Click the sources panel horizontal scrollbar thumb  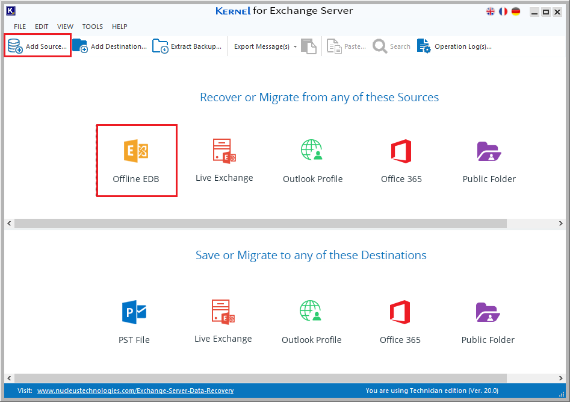(260, 223)
